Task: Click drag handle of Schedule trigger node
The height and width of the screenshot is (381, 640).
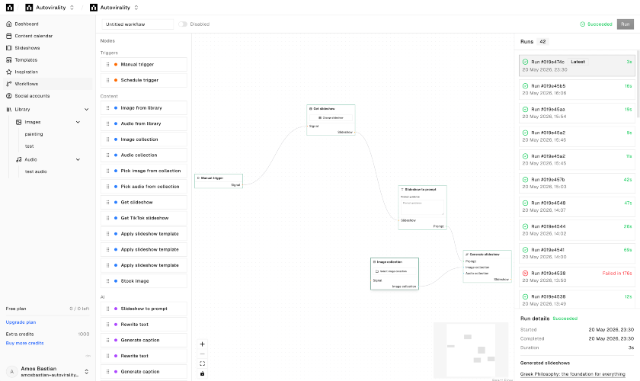Action: pos(107,80)
